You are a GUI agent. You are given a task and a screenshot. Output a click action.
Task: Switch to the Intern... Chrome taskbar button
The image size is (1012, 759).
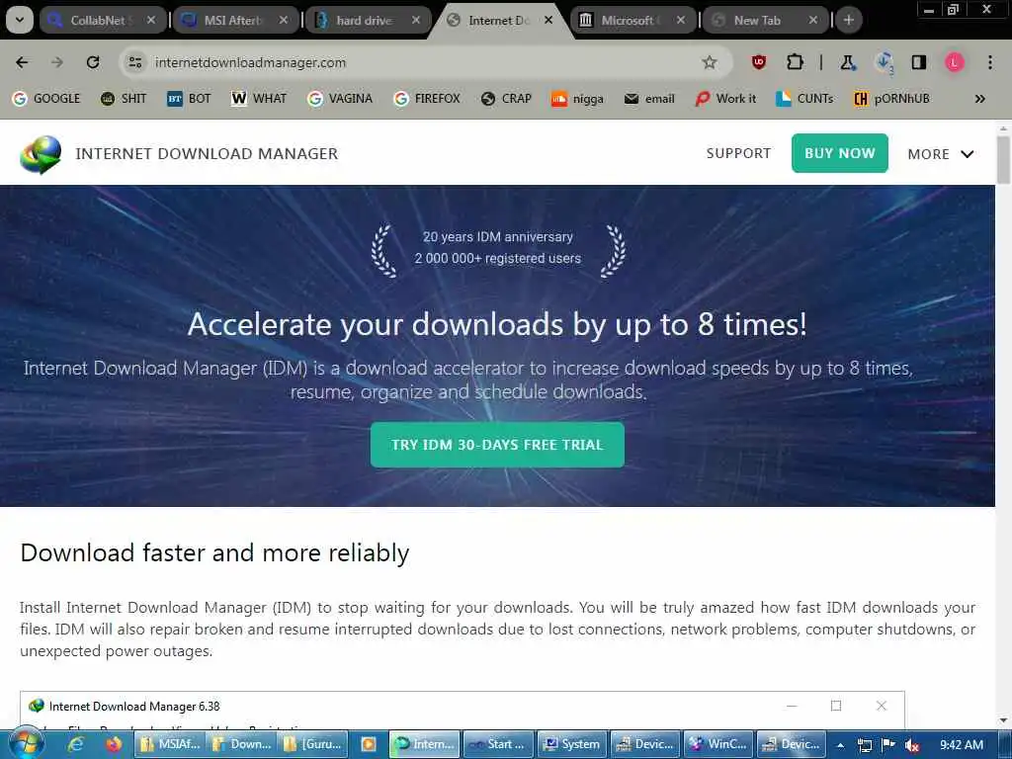425,744
